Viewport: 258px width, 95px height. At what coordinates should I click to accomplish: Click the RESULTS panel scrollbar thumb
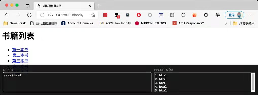coord(253,82)
